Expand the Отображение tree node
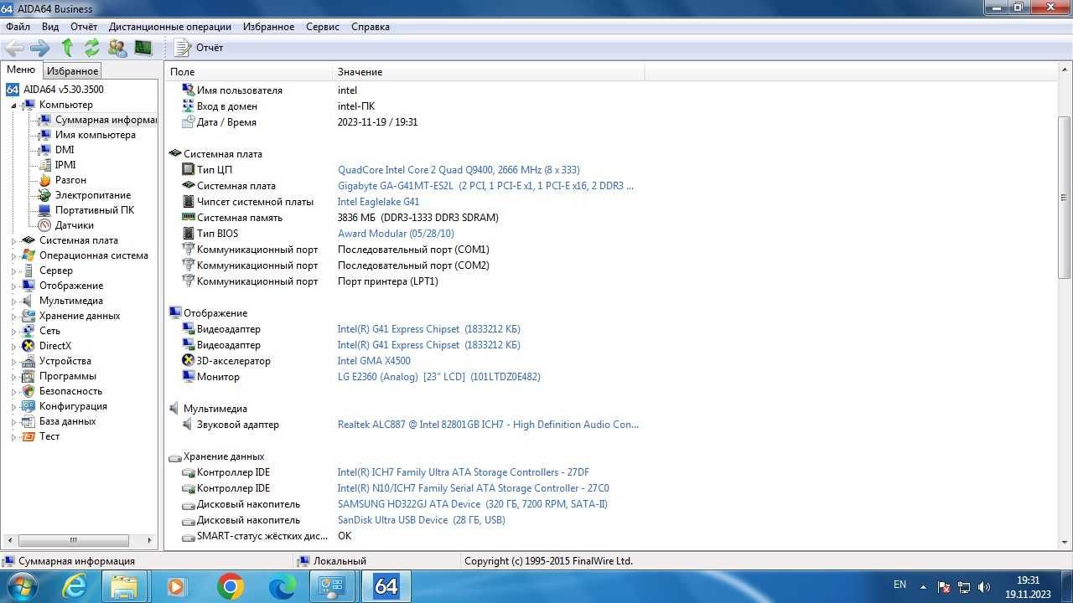 coord(13,286)
